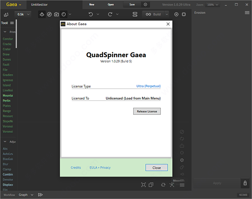The image size is (252, 199).
Task: Click the camera screenshot icon
Action: pos(56,14)
